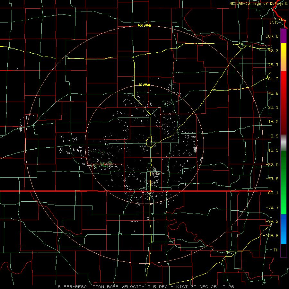Click the 14.5 legend value

273,122
